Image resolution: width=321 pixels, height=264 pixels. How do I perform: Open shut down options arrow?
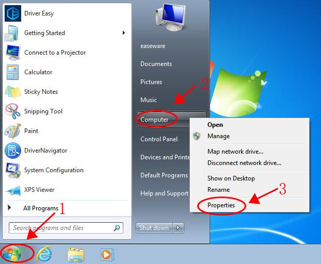click(x=178, y=228)
